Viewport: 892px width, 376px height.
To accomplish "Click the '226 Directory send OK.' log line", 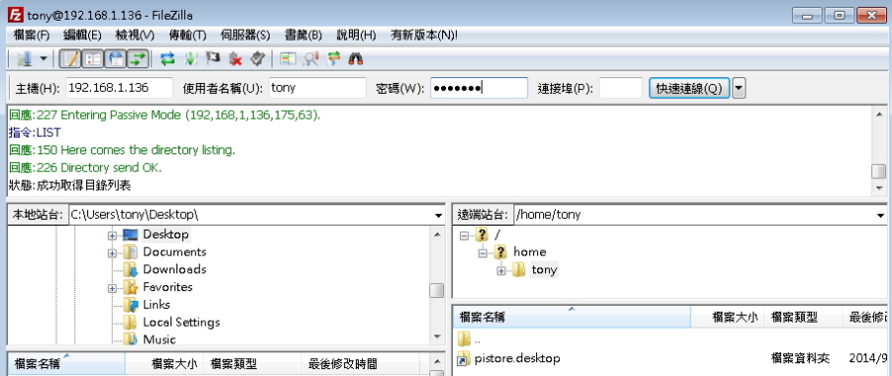I will click(85, 168).
